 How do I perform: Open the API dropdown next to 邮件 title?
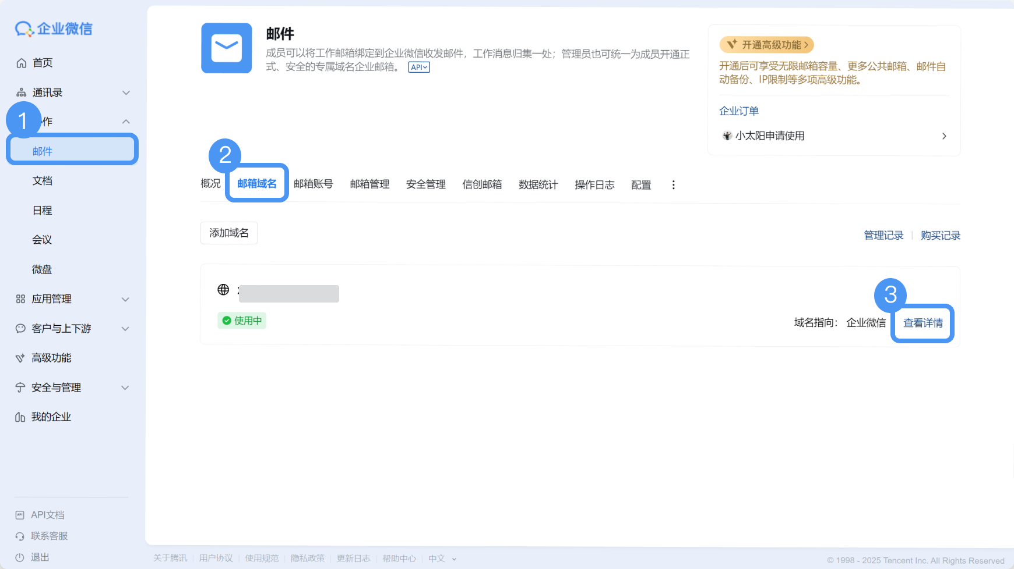418,67
